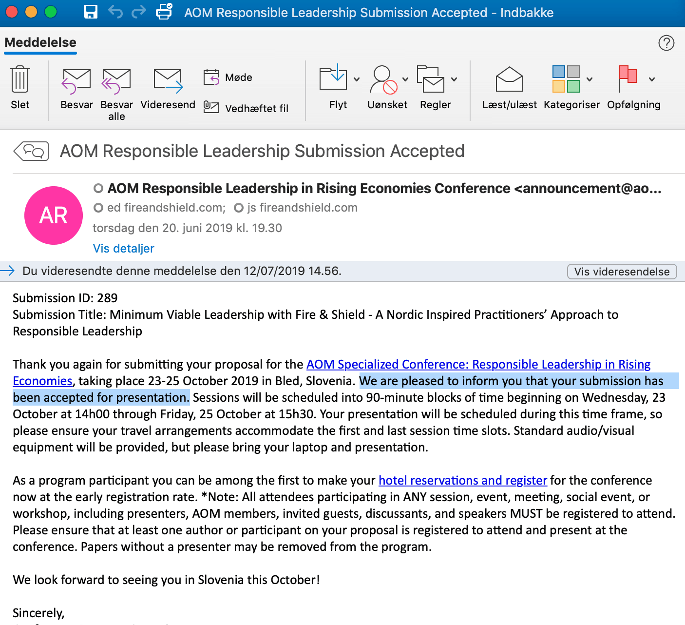Click the forwarded arrow icon in info bar
Screen dimensions: 685x625
tap(8, 271)
